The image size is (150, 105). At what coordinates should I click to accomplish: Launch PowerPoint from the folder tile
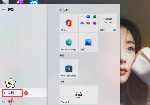(88, 23)
